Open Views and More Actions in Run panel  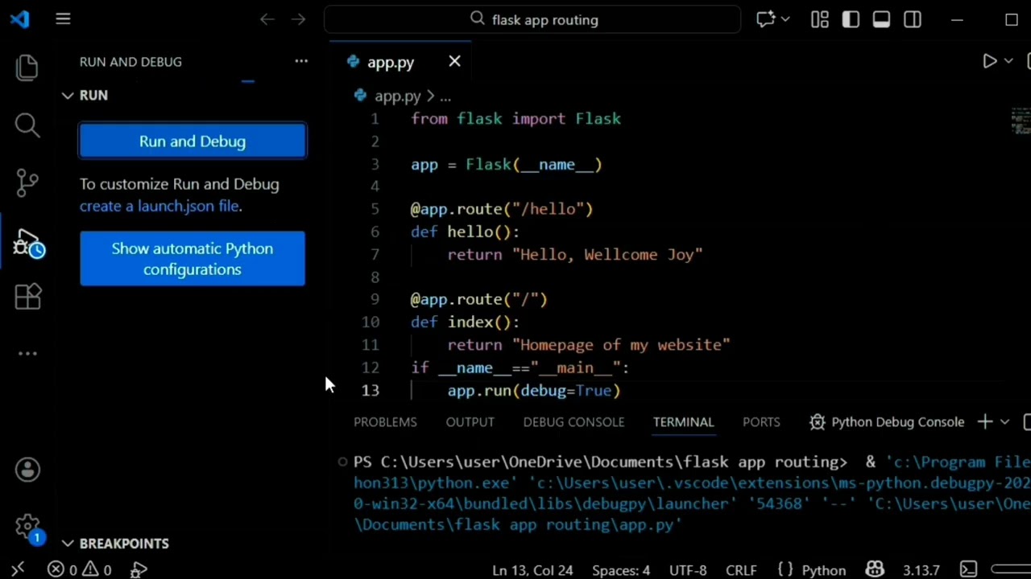[x=301, y=61]
